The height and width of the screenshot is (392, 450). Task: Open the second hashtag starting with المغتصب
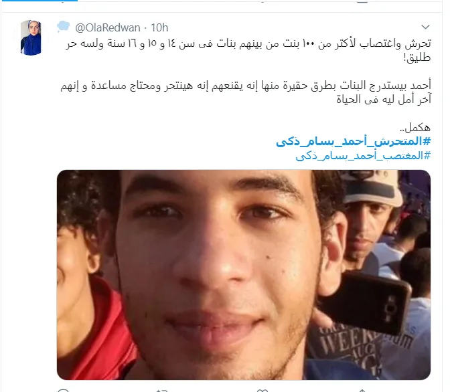tap(364, 156)
